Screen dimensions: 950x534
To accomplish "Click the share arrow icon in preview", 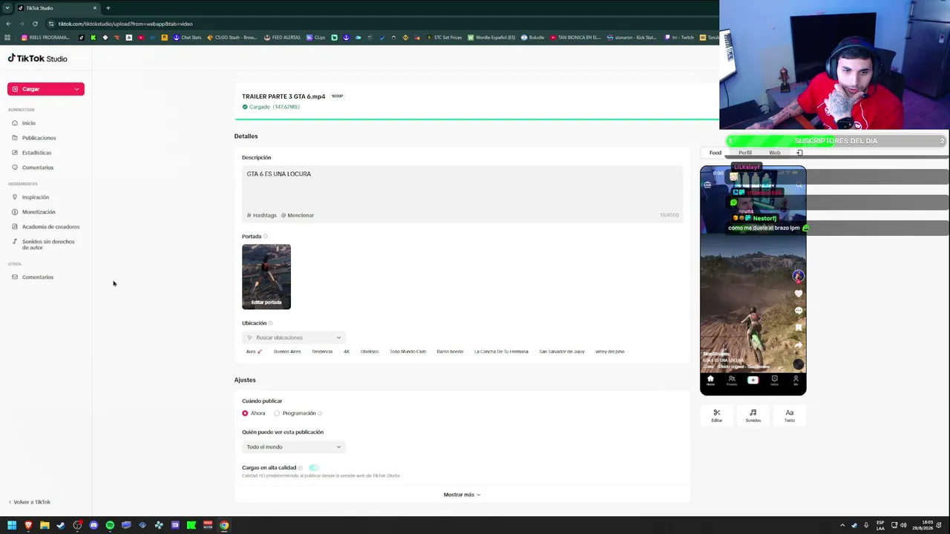I will pyautogui.click(x=798, y=345).
